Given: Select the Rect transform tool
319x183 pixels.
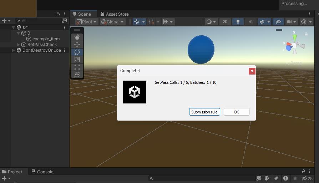Looking at the screenshot, I should 77,67.
